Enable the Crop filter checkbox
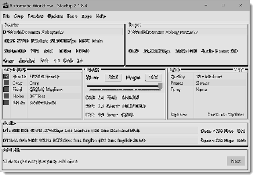256x178 pixels. click(x=6, y=83)
